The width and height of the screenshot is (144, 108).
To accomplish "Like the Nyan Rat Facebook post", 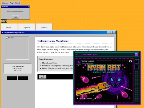I will (x=79, y=98).
